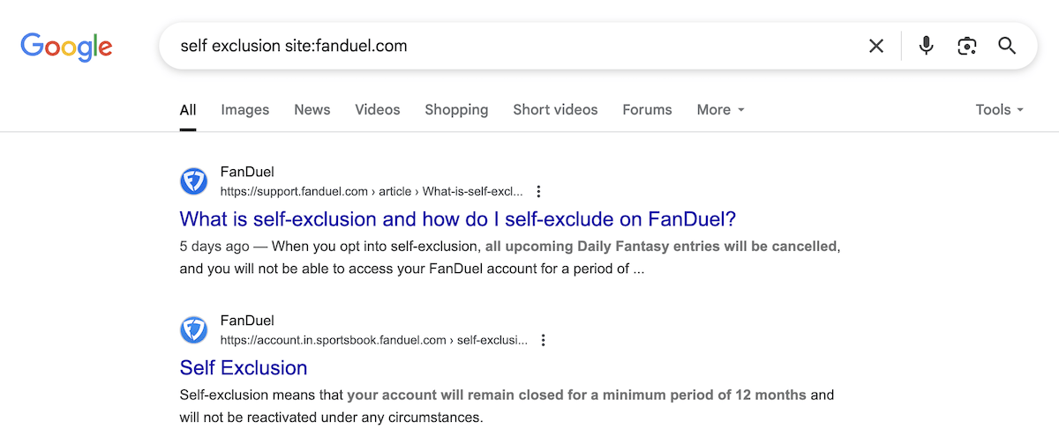Viewport: 1059px width, 443px height.
Task: Open the Short videos tab
Action: point(555,110)
